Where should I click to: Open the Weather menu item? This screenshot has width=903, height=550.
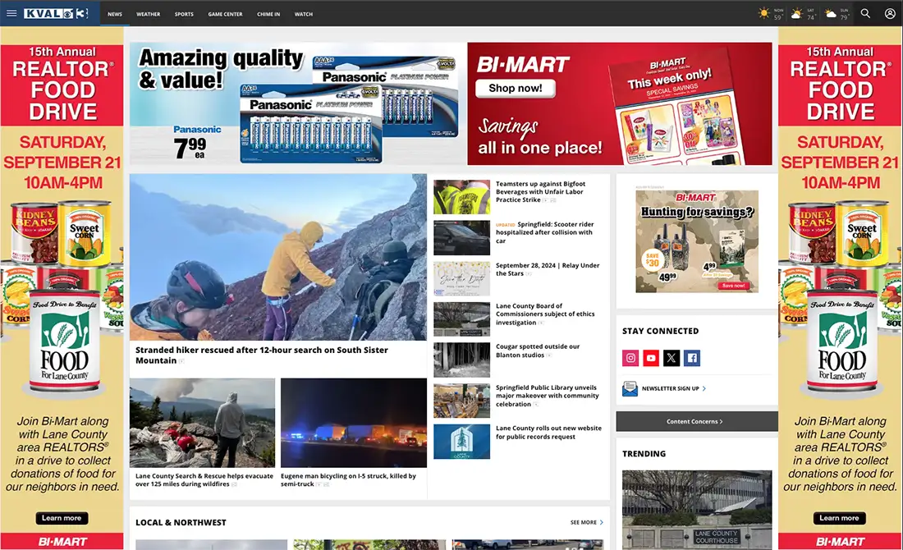148,14
